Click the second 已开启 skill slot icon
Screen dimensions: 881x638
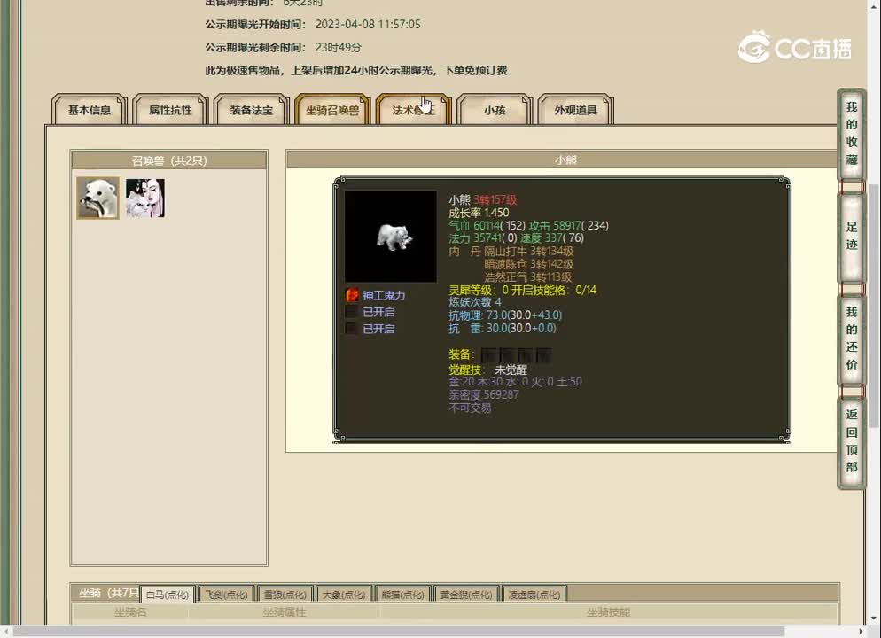click(352, 329)
